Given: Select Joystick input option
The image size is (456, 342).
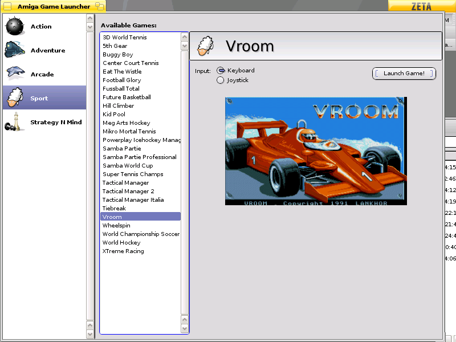Looking at the screenshot, I should 221,80.
